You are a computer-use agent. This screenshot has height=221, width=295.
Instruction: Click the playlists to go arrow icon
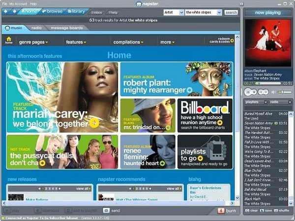coord(201,159)
